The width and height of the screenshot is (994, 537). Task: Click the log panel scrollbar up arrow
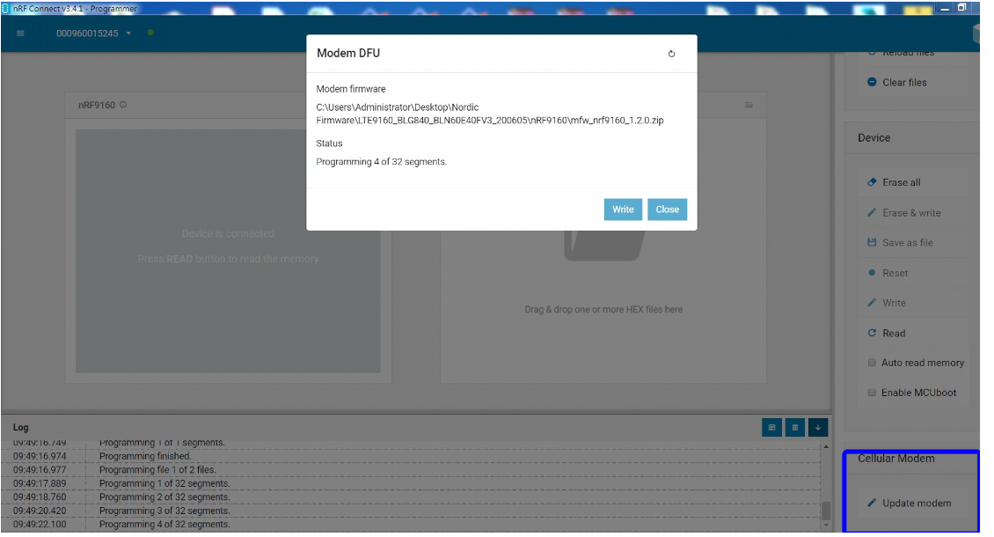[x=825, y=447]
